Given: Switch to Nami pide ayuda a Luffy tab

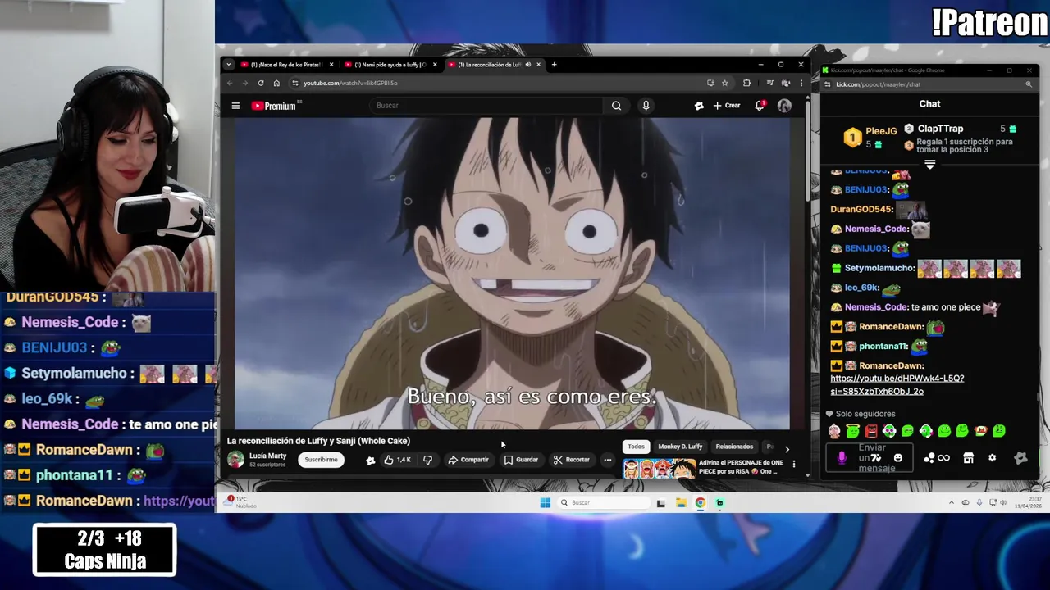Looking at the screenshot, I should [x=390, y=65].
